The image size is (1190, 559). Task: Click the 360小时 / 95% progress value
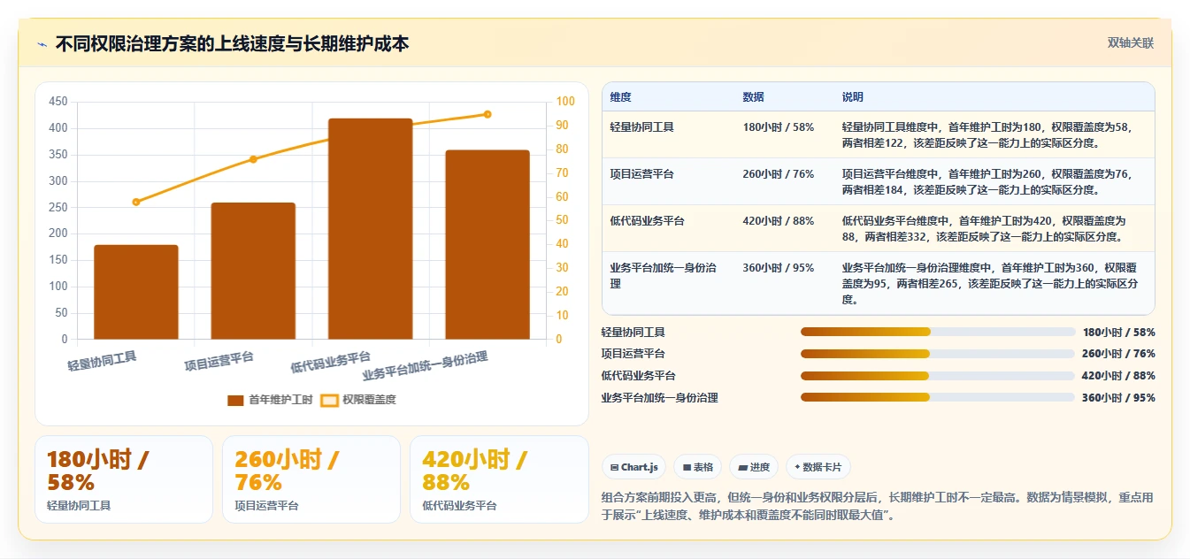1118,398
